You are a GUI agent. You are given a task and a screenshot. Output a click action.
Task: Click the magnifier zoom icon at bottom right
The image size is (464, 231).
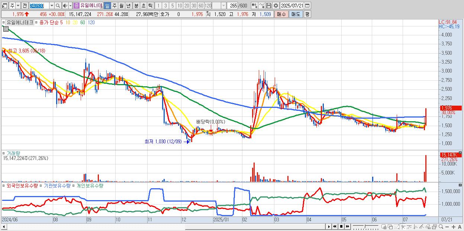click(x=441, y=227)
